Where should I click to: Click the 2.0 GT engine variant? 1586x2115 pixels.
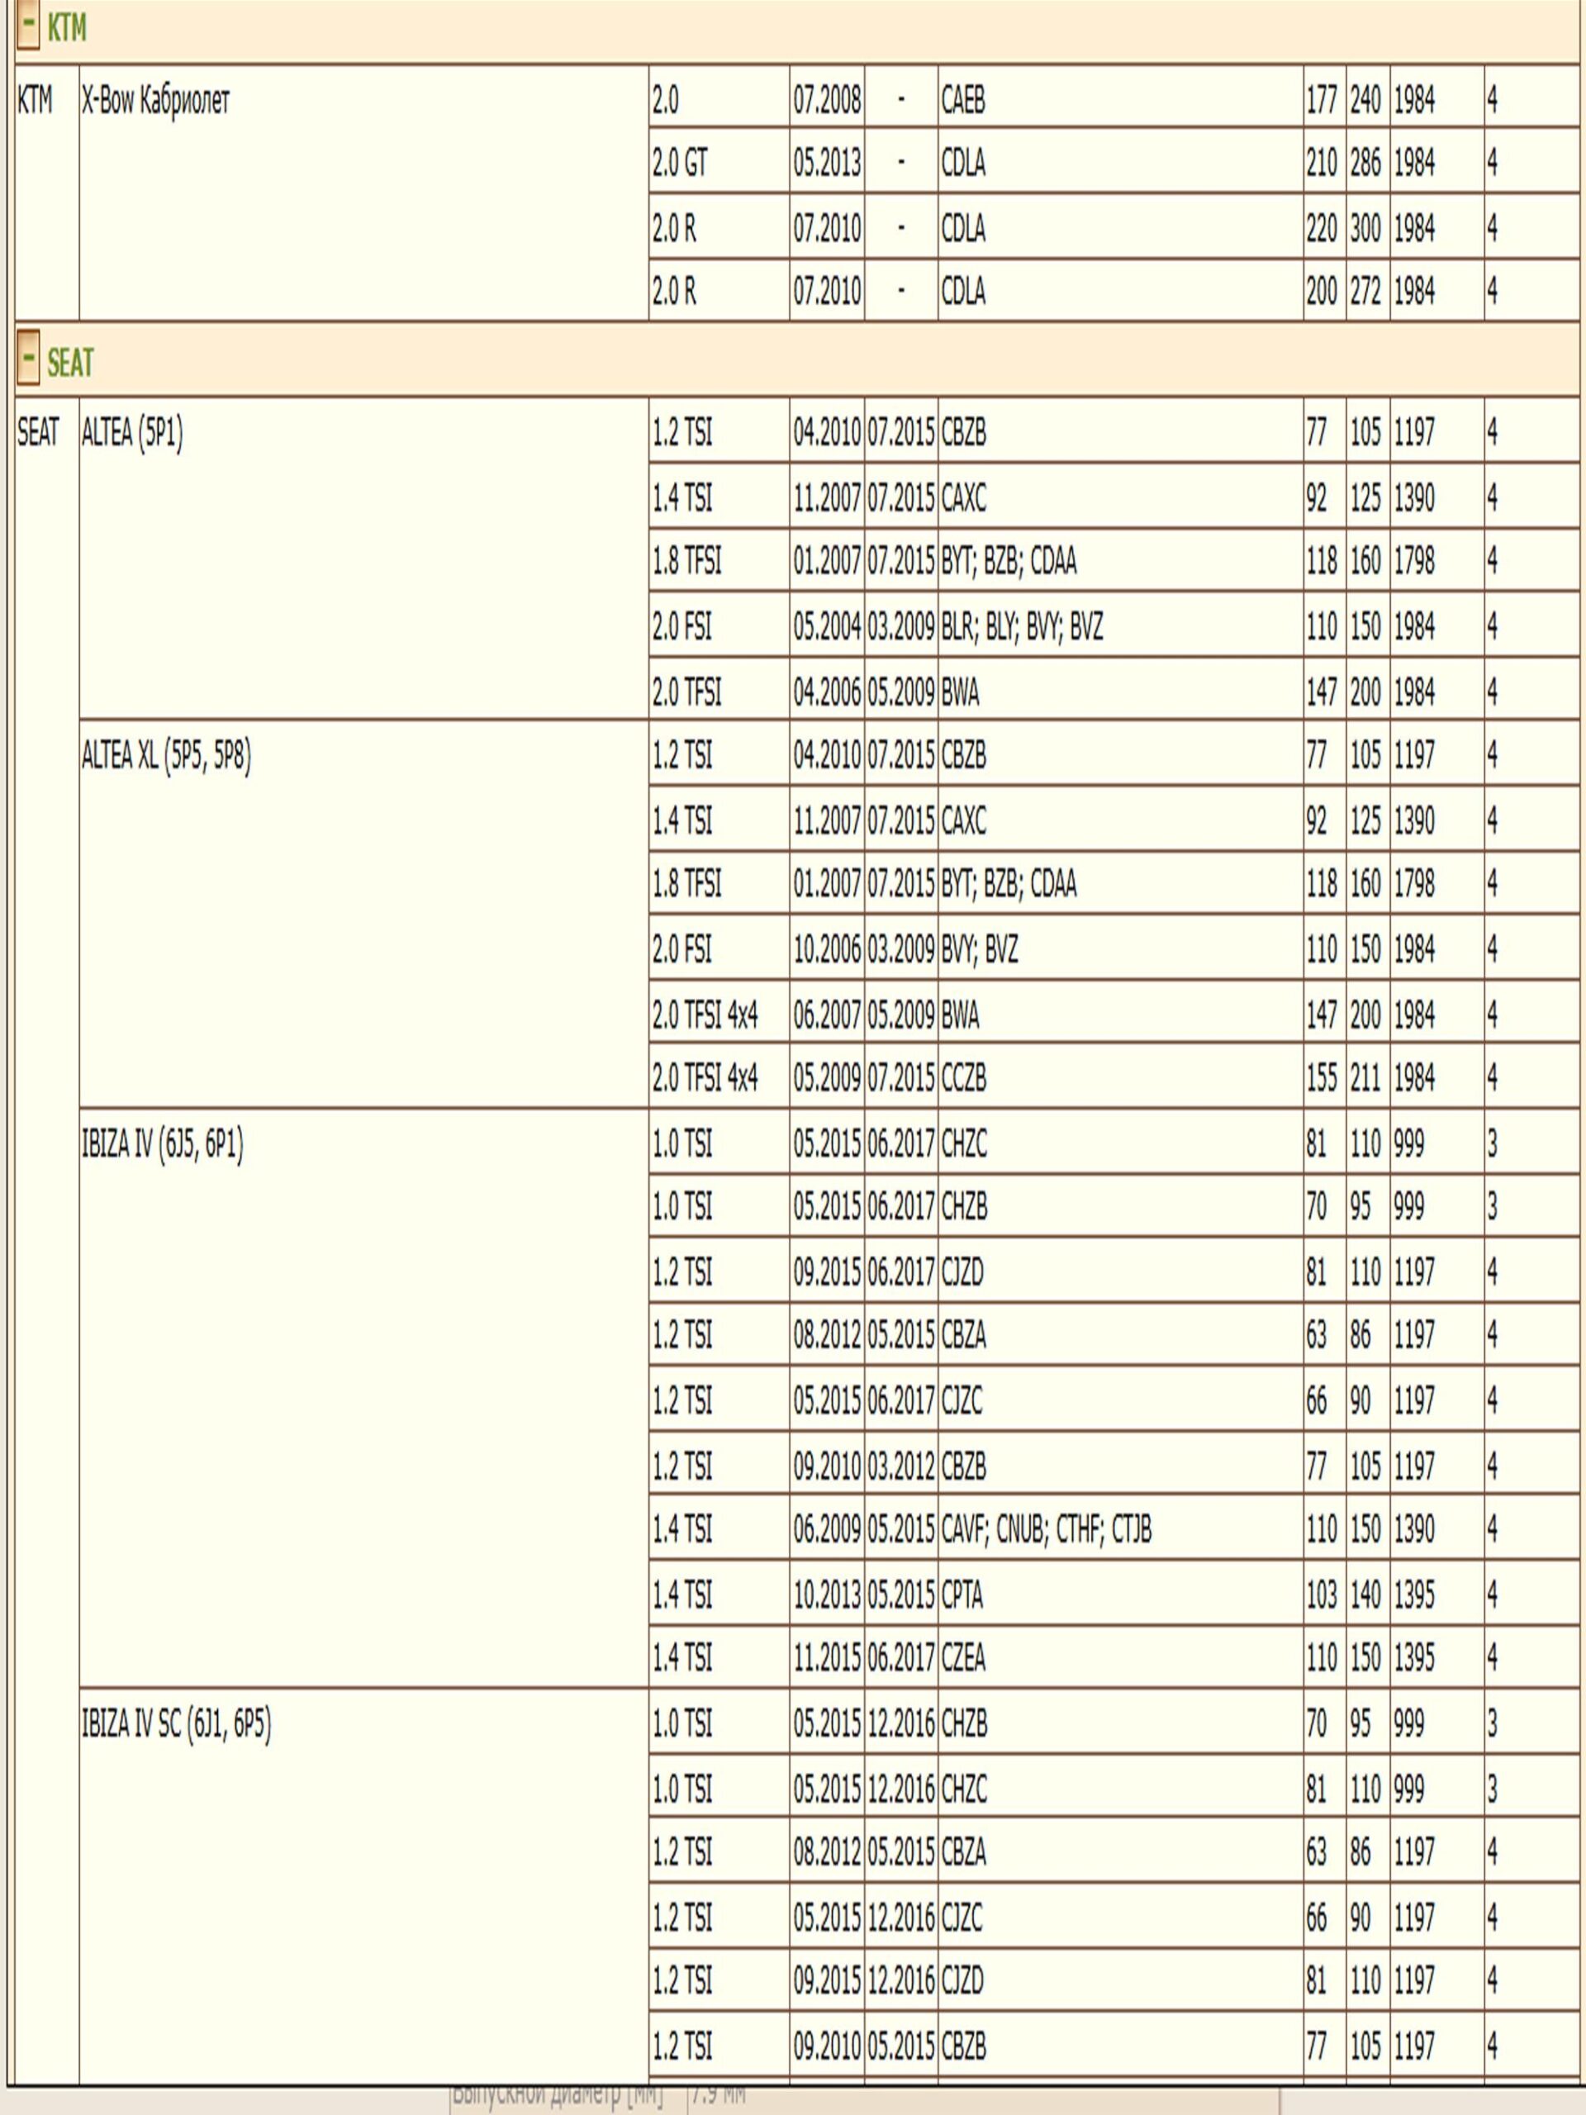[x=680, y=164]
